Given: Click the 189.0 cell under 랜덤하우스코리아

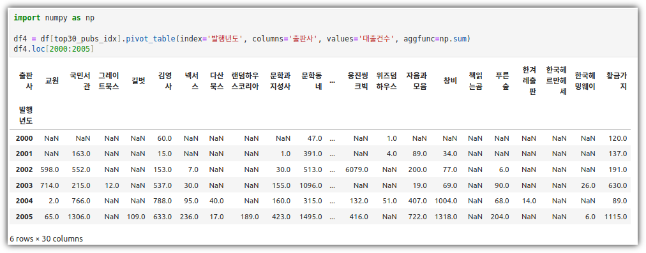Looking at the screenshot, I should click(x=250, y=217).
